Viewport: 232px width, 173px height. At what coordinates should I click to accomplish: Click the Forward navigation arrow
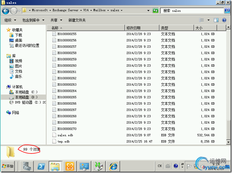click(x=13, y=11)
